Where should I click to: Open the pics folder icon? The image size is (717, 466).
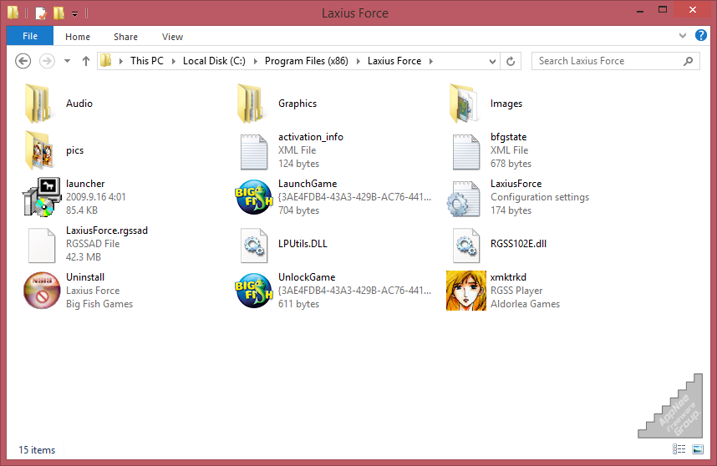click(38, 150)
